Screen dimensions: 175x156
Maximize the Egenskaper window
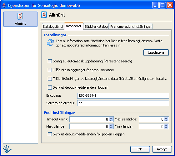point(162,5)
